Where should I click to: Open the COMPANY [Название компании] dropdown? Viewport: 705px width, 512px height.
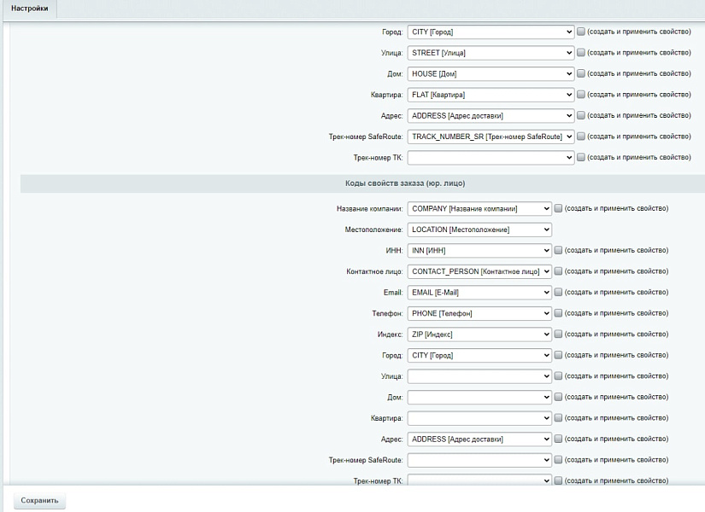coord(479,208)
